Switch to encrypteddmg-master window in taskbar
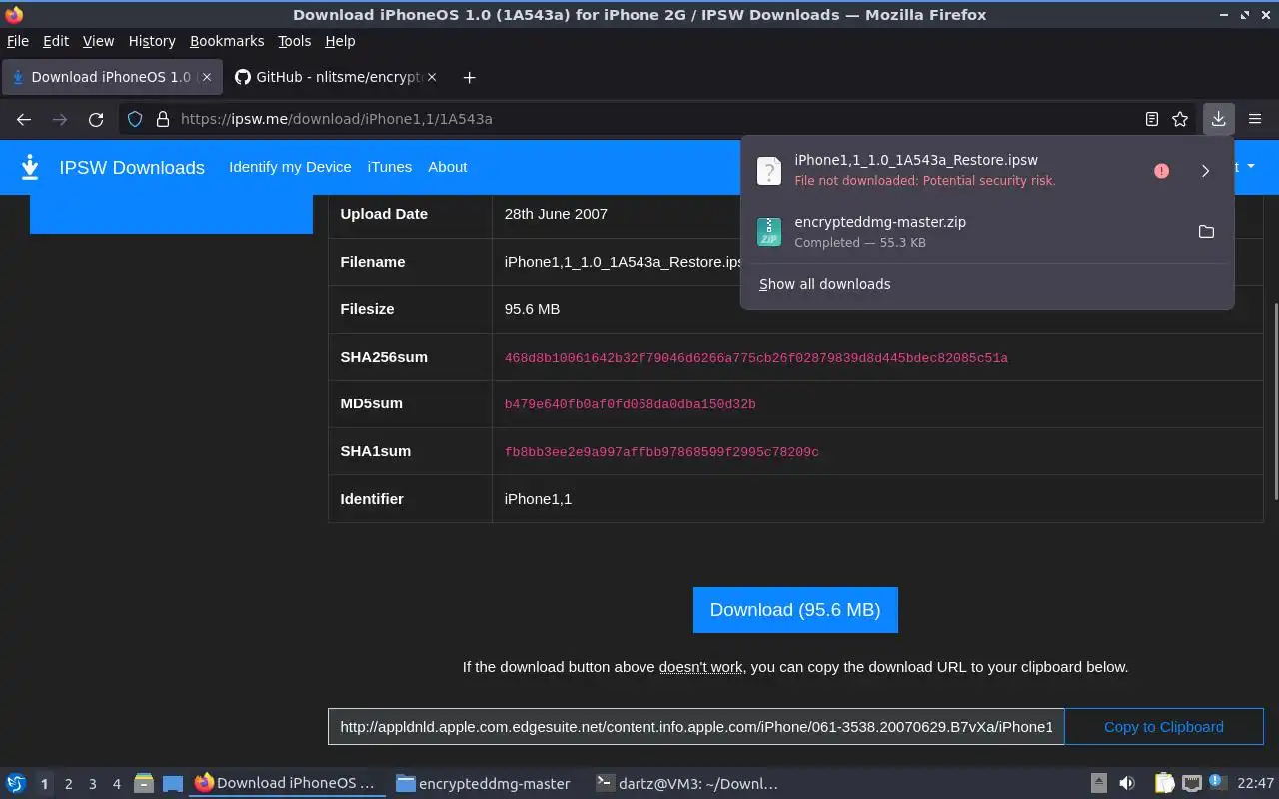 pyautogui.click(x=484, y=784)
